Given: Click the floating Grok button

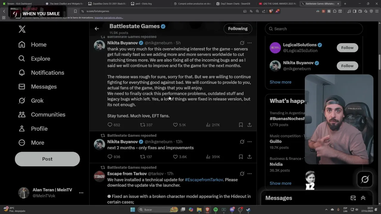Looking at the screenshot, I should click(365, 179).
